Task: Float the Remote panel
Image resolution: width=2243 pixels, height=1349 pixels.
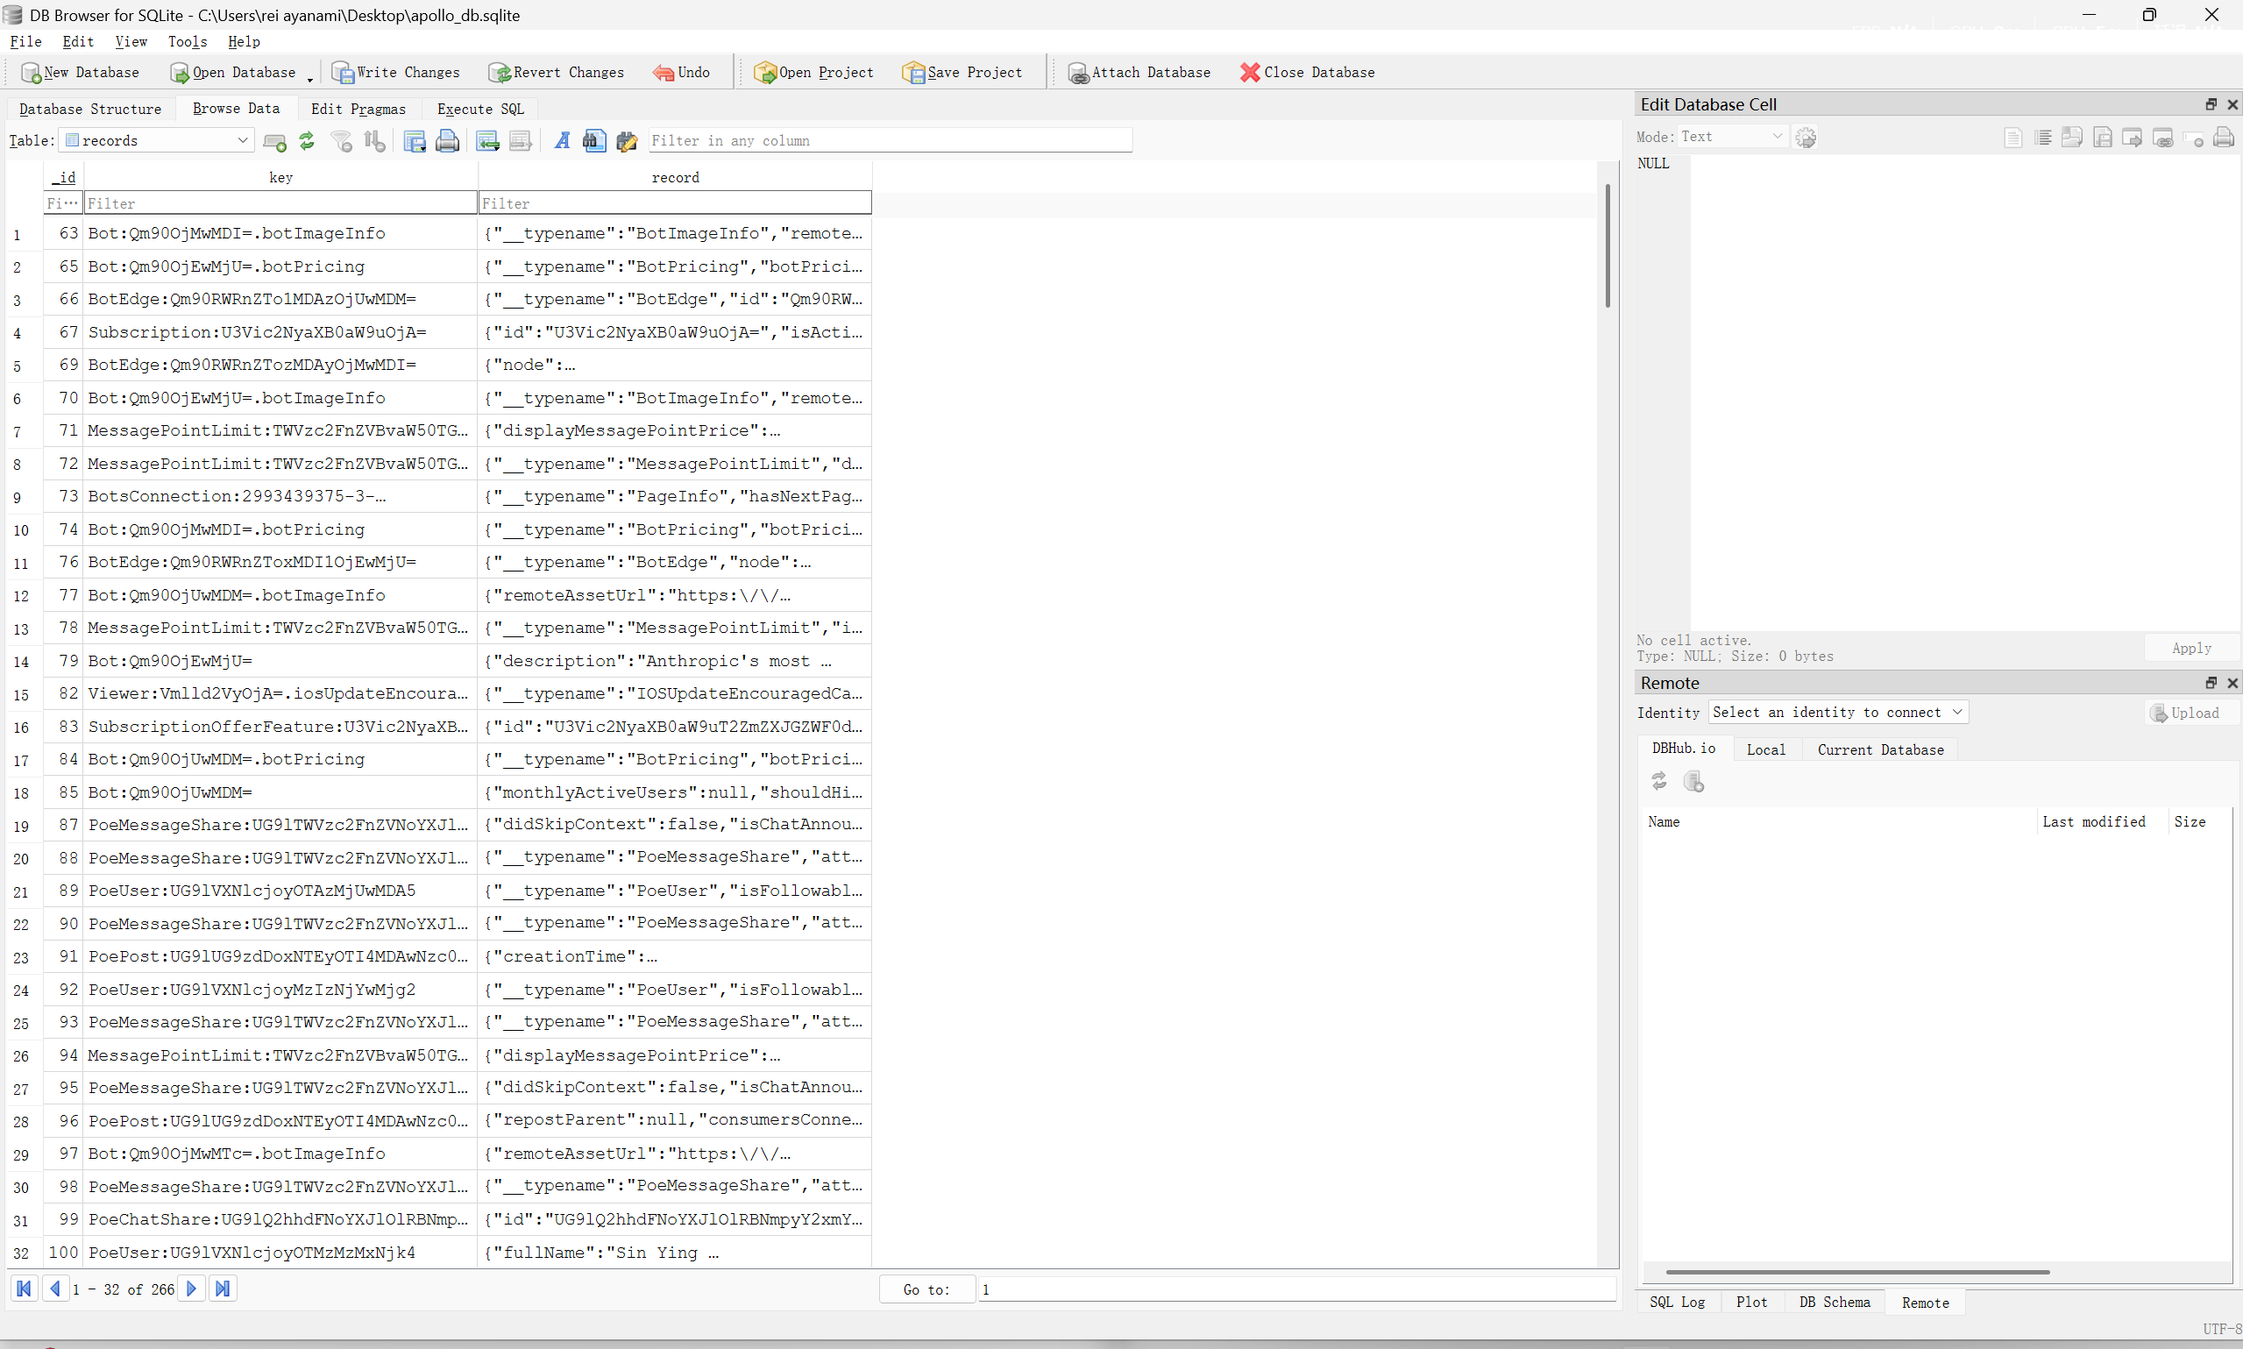Action: (2211, 683)
